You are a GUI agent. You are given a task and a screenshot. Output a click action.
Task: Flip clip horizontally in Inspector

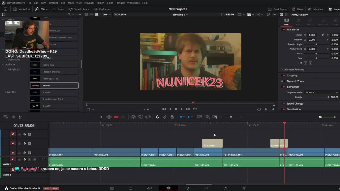coord(305,63)
